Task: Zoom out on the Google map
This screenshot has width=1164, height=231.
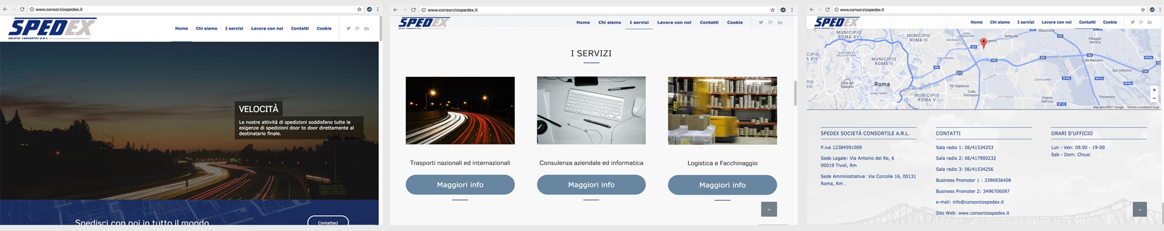Action: tap(1154, 98)
